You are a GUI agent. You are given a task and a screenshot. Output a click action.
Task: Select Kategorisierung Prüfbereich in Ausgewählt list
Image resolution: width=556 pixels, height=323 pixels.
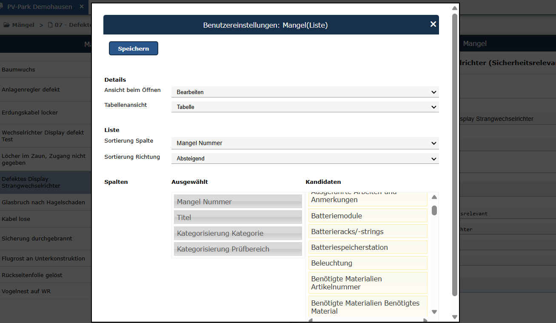coord(238,249)
